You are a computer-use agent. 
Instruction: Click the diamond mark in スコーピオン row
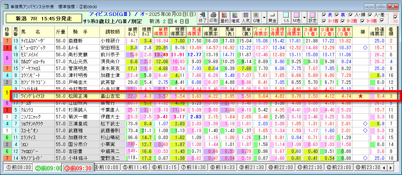[x=365, y=130]
